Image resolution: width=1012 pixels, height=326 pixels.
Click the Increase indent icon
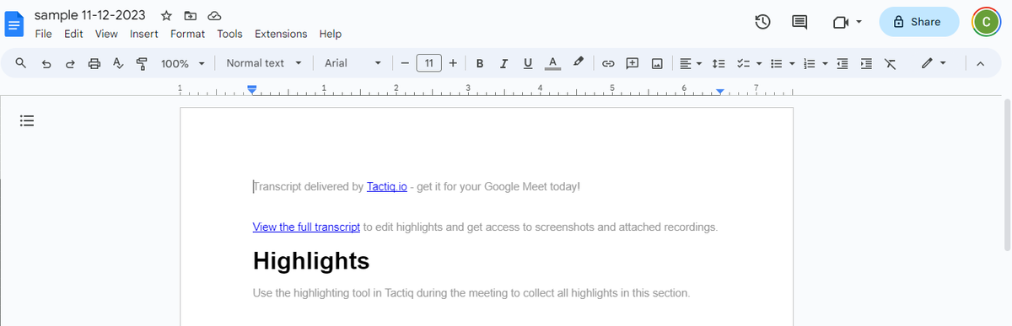click(x=866, y=63)
